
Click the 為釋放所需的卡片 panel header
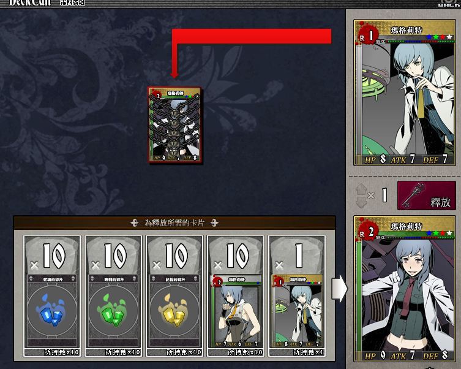174,223
